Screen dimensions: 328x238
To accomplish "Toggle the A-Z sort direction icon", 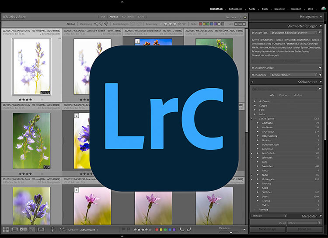I will pyautogui.click(x=62, y=229).
